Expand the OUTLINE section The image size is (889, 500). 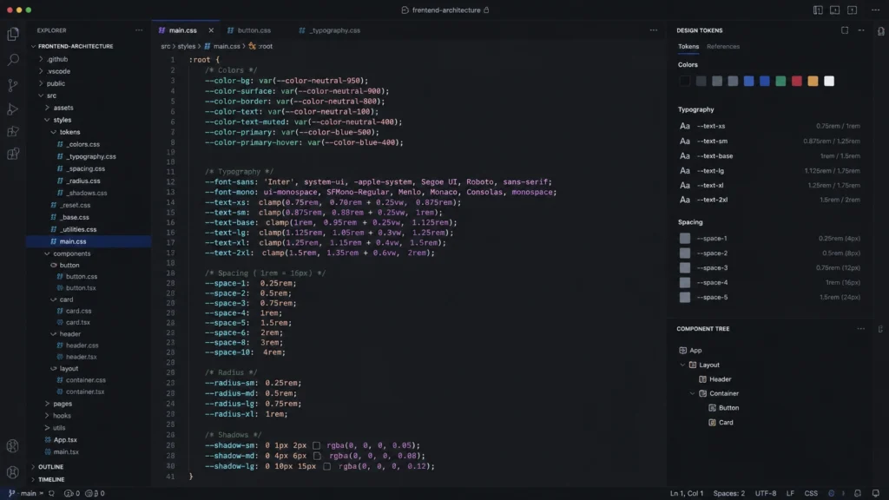33,466
